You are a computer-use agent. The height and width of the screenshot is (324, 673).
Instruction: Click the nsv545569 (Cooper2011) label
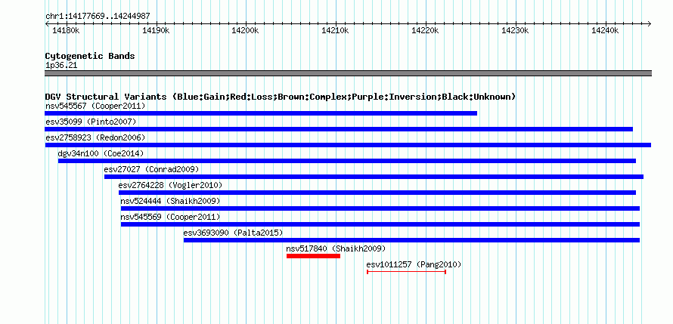(170, 217)
